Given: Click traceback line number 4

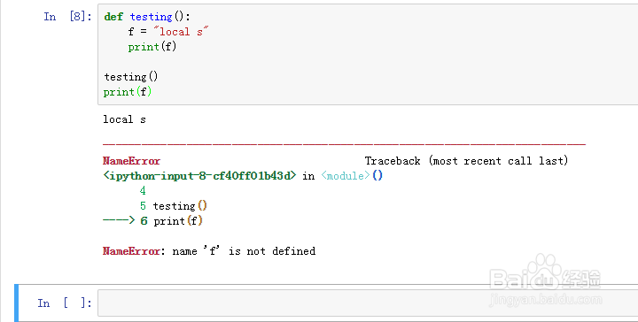Looking at the screenshot, I should pos(143,190).
